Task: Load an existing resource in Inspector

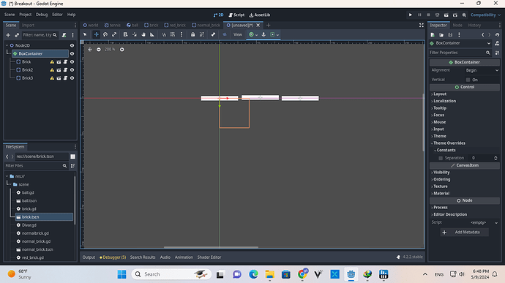Action: 441,35
